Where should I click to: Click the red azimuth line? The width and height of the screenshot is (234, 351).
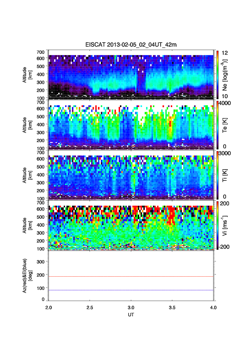(131, 276)
